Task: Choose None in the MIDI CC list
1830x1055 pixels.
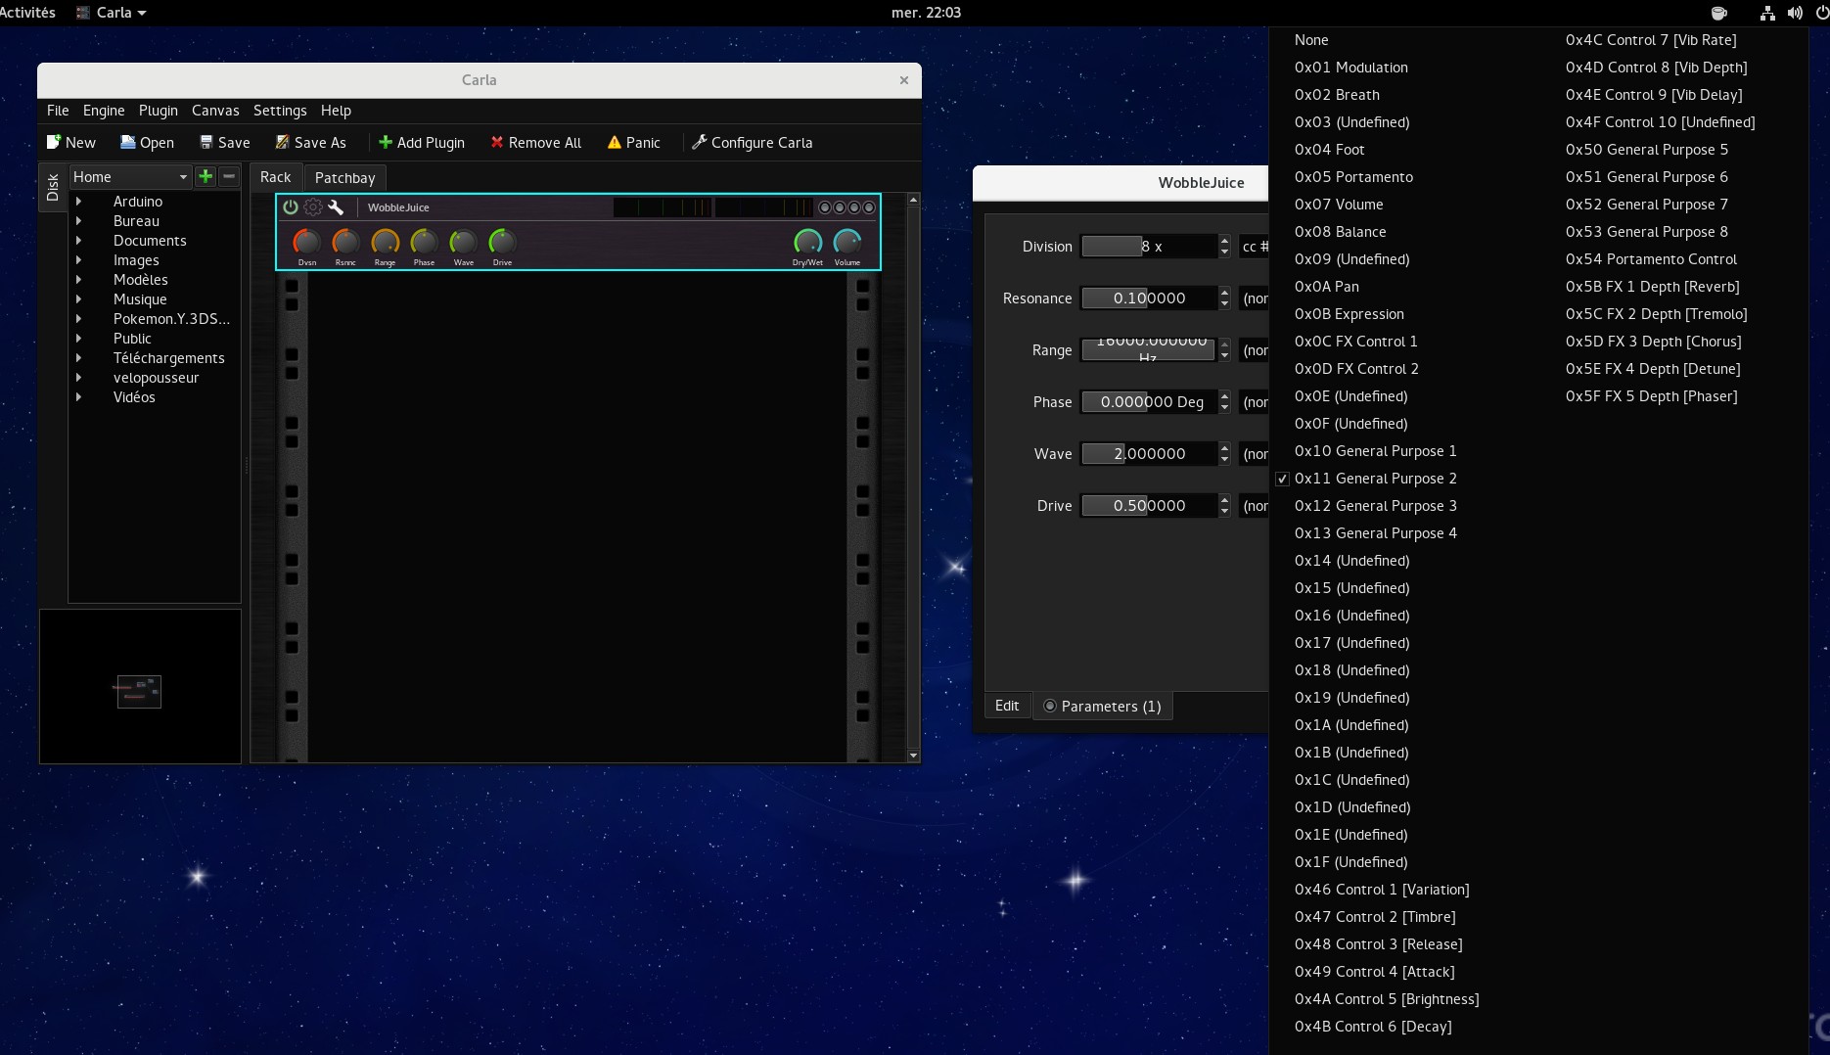Action: pyautogui.click(x=1311, y=40)
